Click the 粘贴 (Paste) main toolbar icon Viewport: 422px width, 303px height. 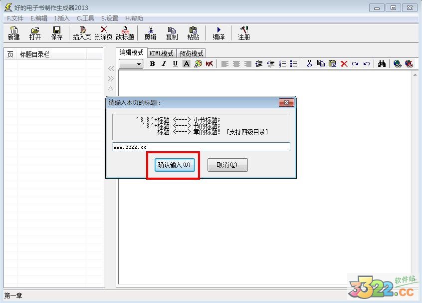[x=193, y=33]
